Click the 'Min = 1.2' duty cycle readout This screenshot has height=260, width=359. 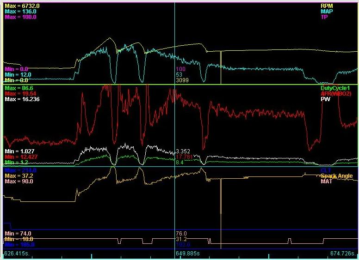click(x=16, y=163)
